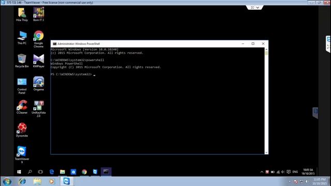
Task: Show hidden icons in the remote tray
Action: point(262,172)
